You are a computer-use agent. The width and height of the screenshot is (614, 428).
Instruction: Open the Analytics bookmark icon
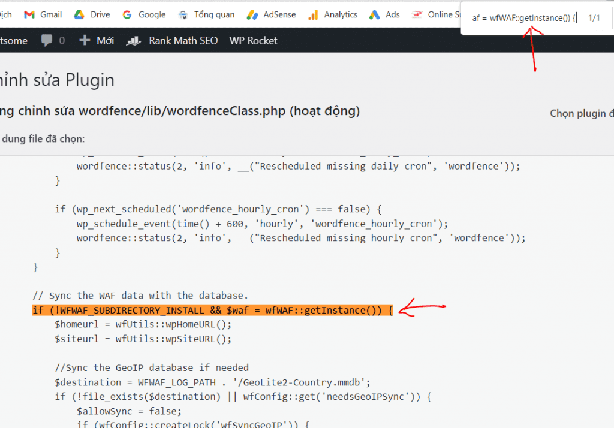tap(313, 15)
